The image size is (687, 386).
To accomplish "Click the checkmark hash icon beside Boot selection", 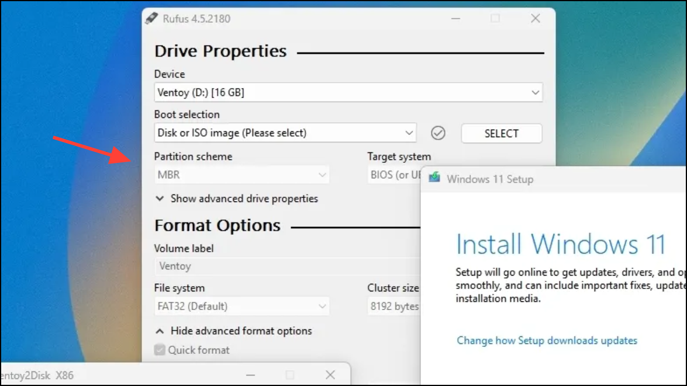I will (438, 133).
